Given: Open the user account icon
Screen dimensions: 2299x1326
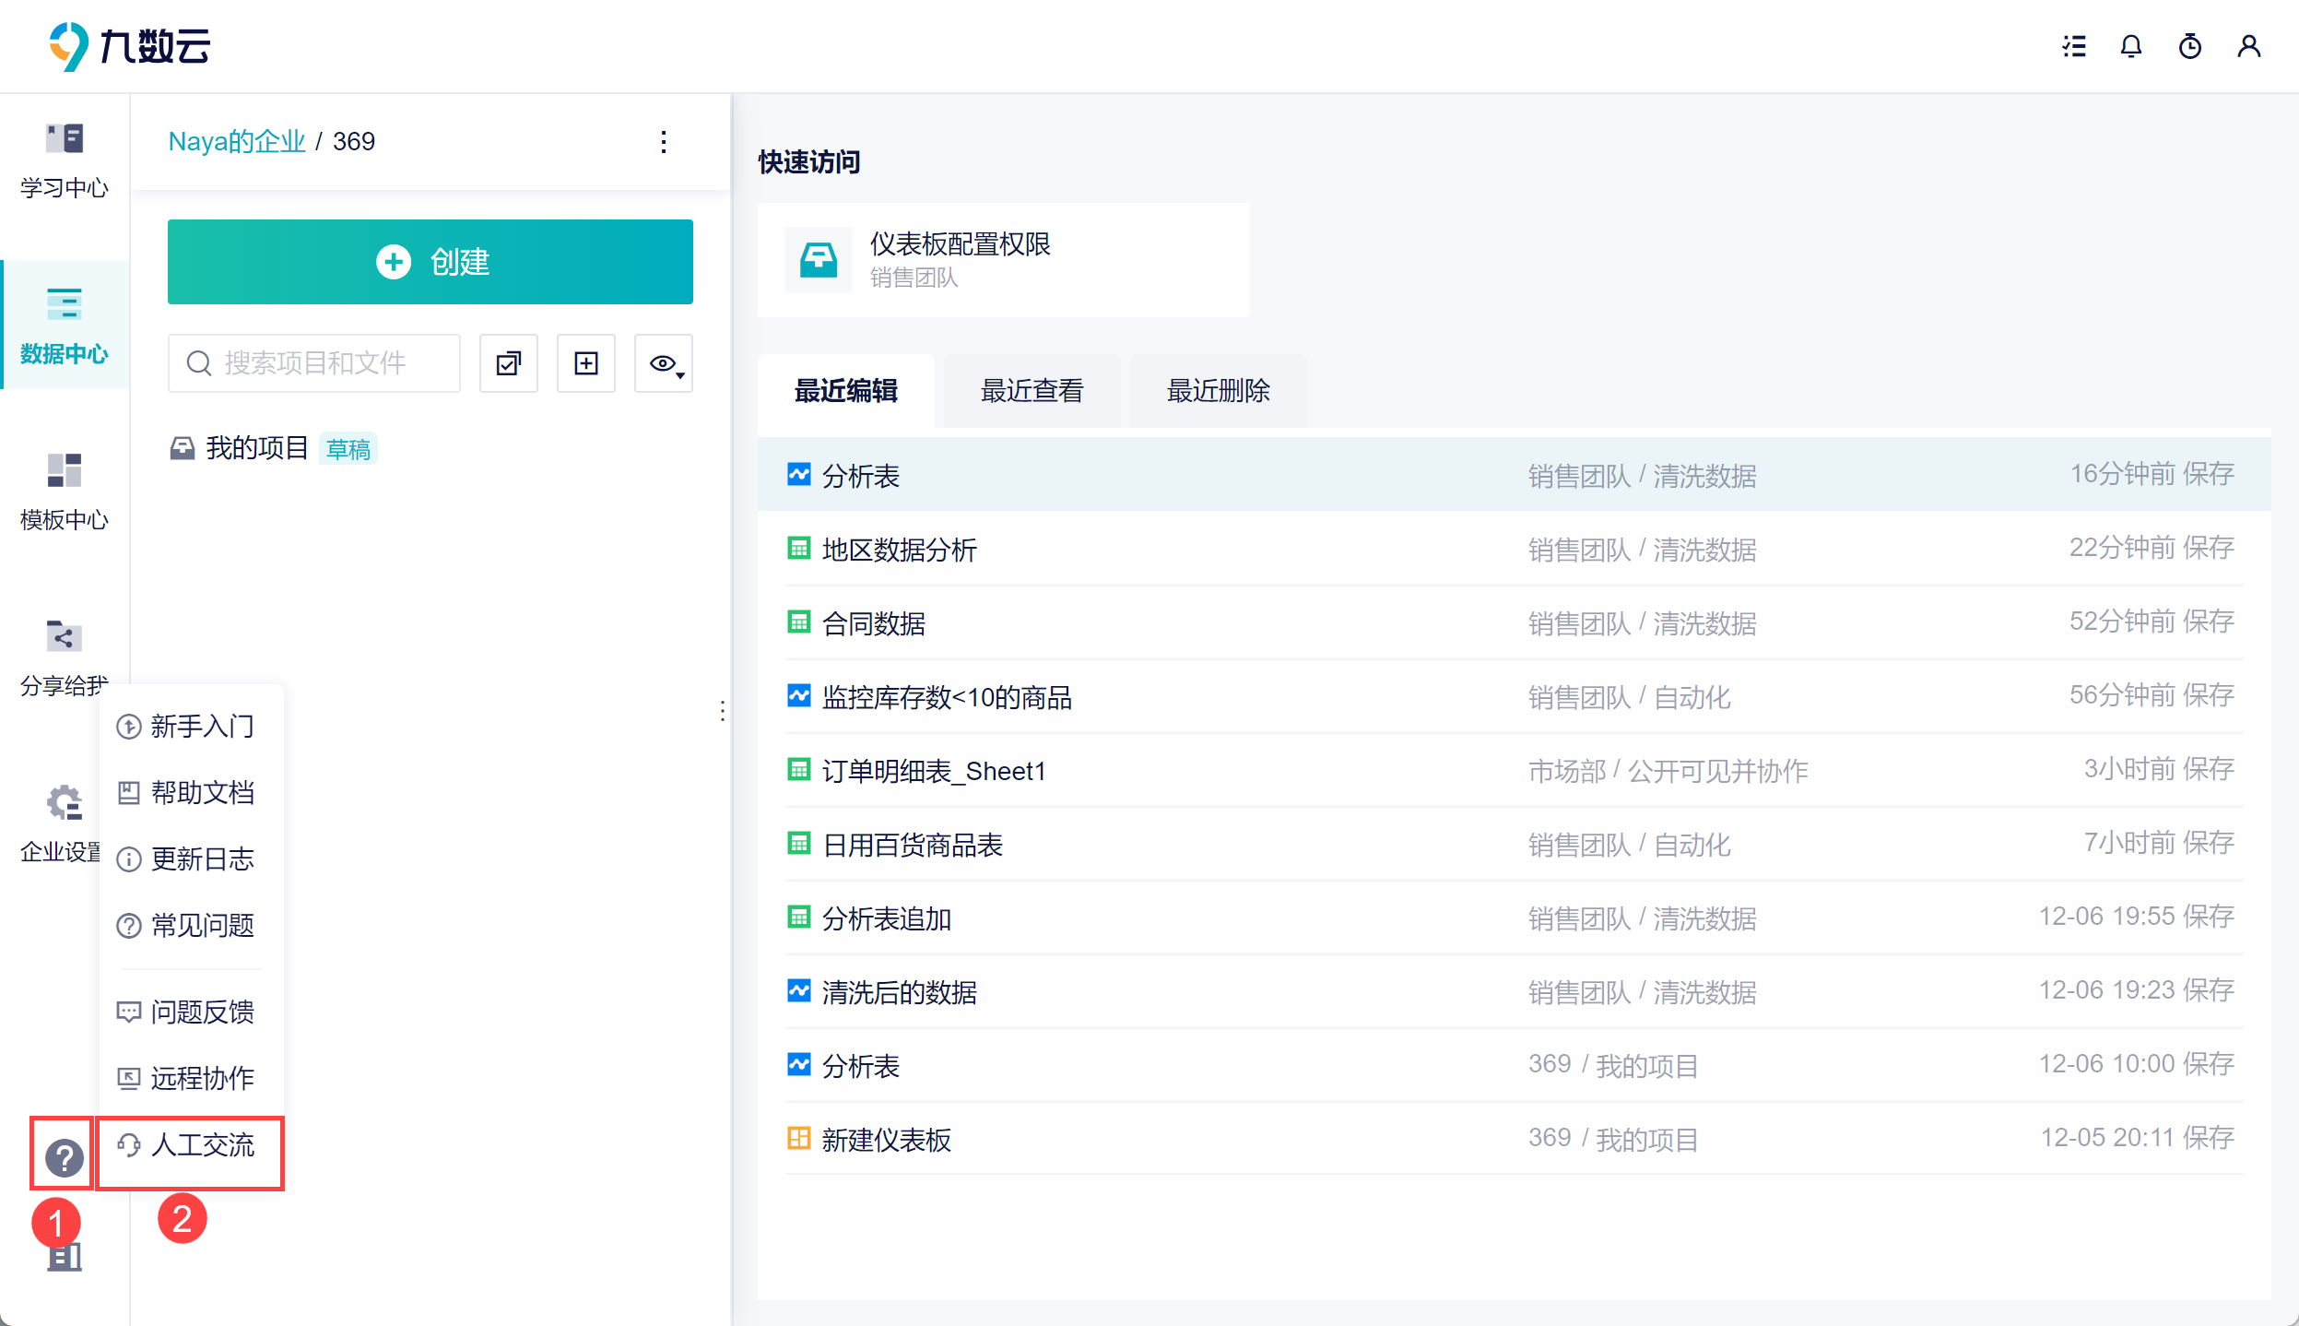Looking at the screenshot, I should (2248, 46).
